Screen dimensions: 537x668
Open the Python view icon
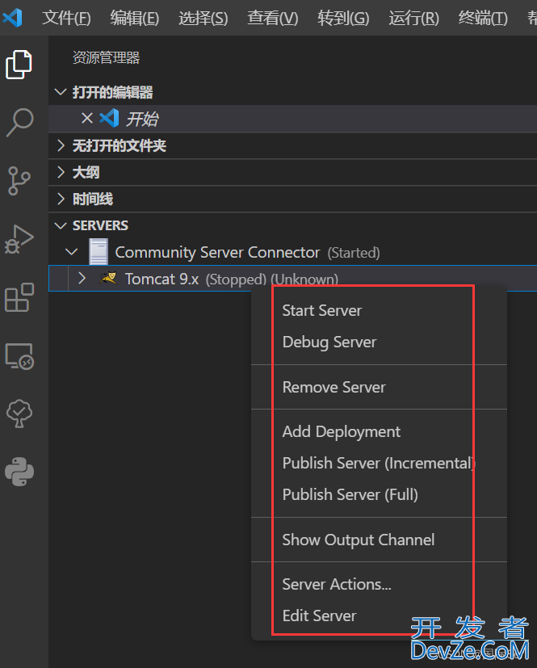pyautogui.click(x=19, y=472)
